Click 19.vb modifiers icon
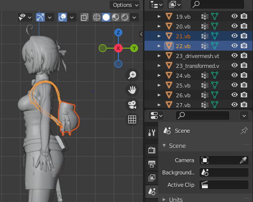The image size is (253, 202). (205, 16)
